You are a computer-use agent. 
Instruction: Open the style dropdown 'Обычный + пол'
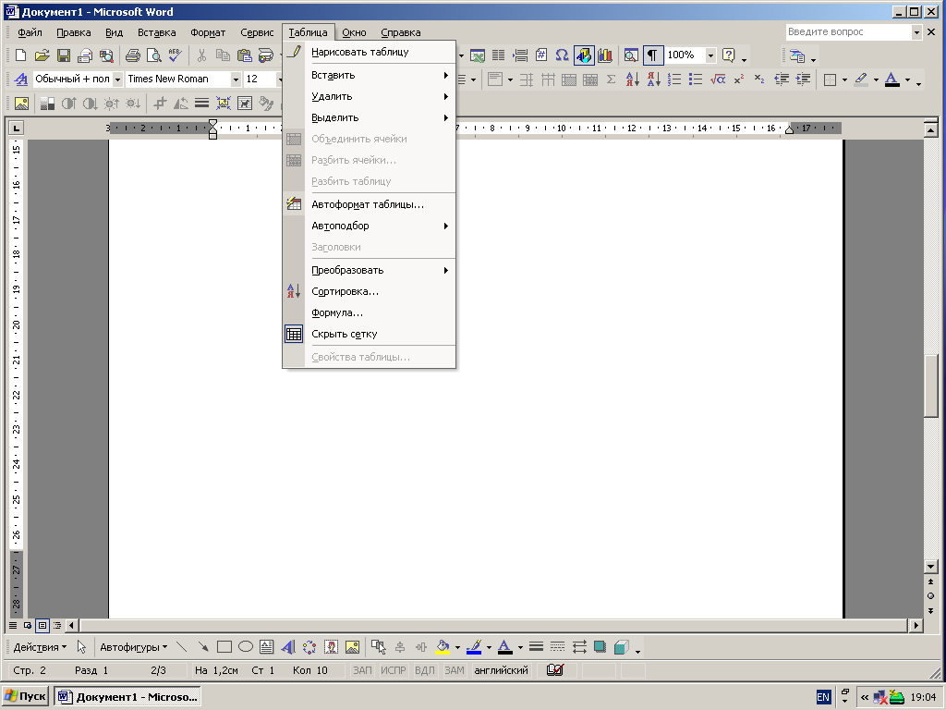tap(117, 80)
